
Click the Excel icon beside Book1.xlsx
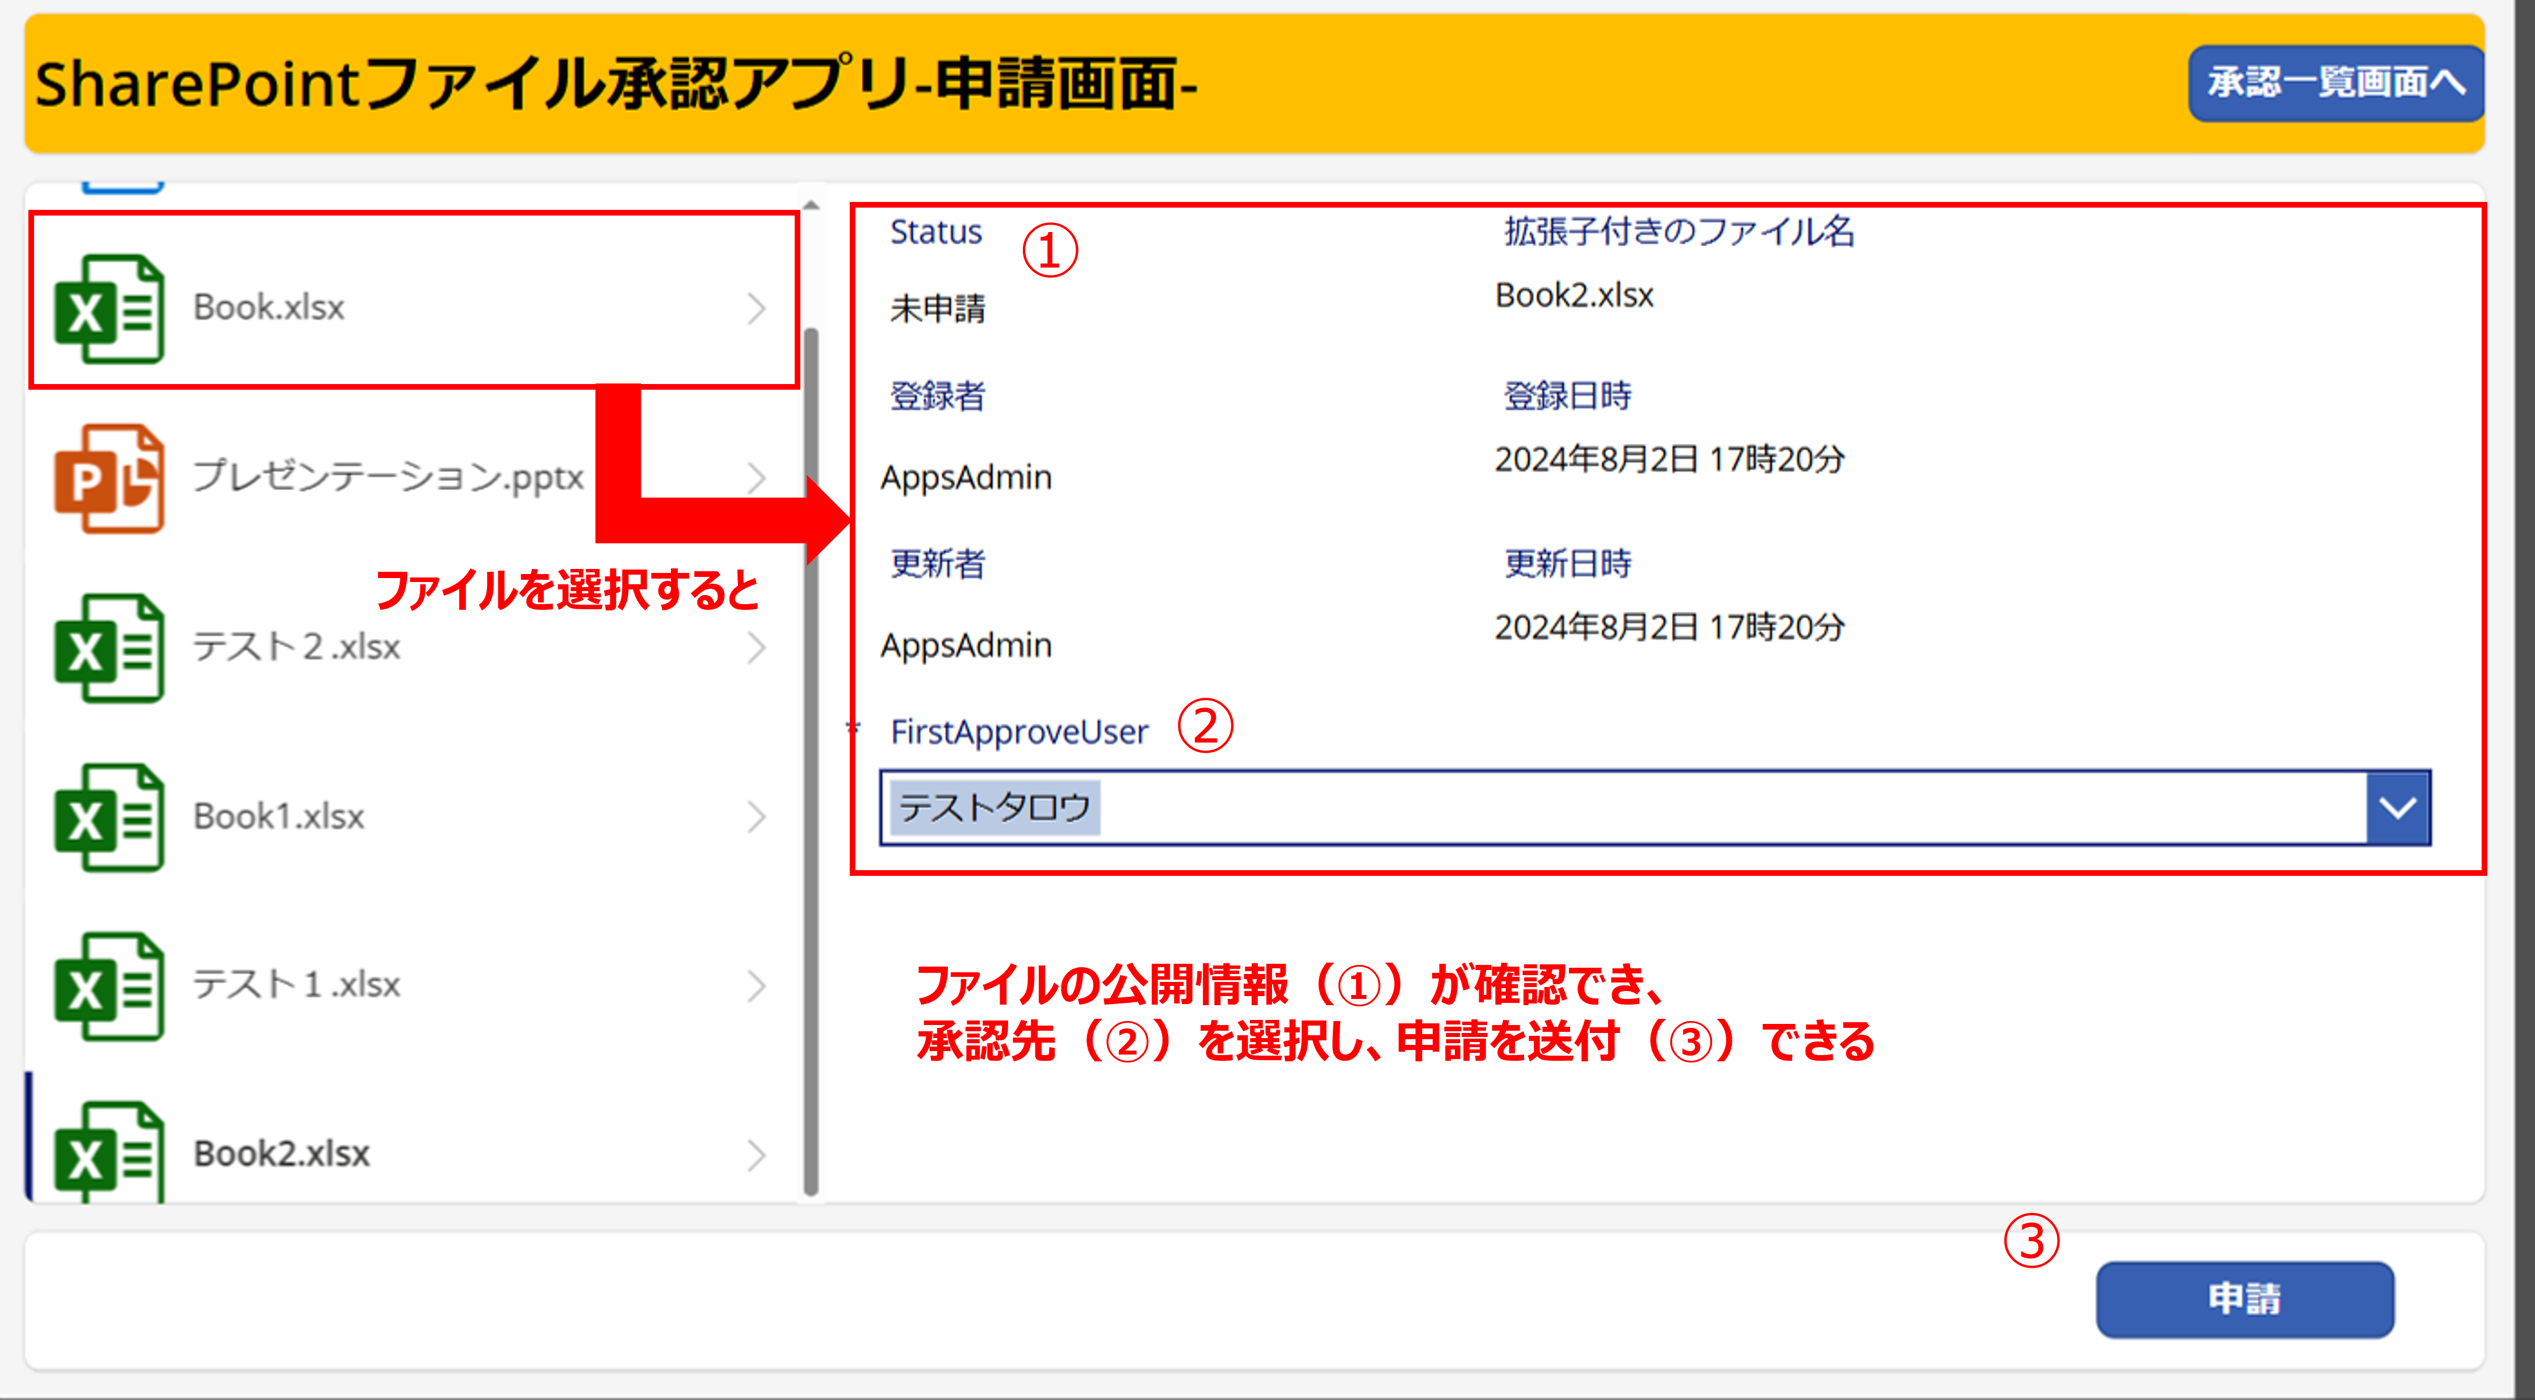coord(109,817)
